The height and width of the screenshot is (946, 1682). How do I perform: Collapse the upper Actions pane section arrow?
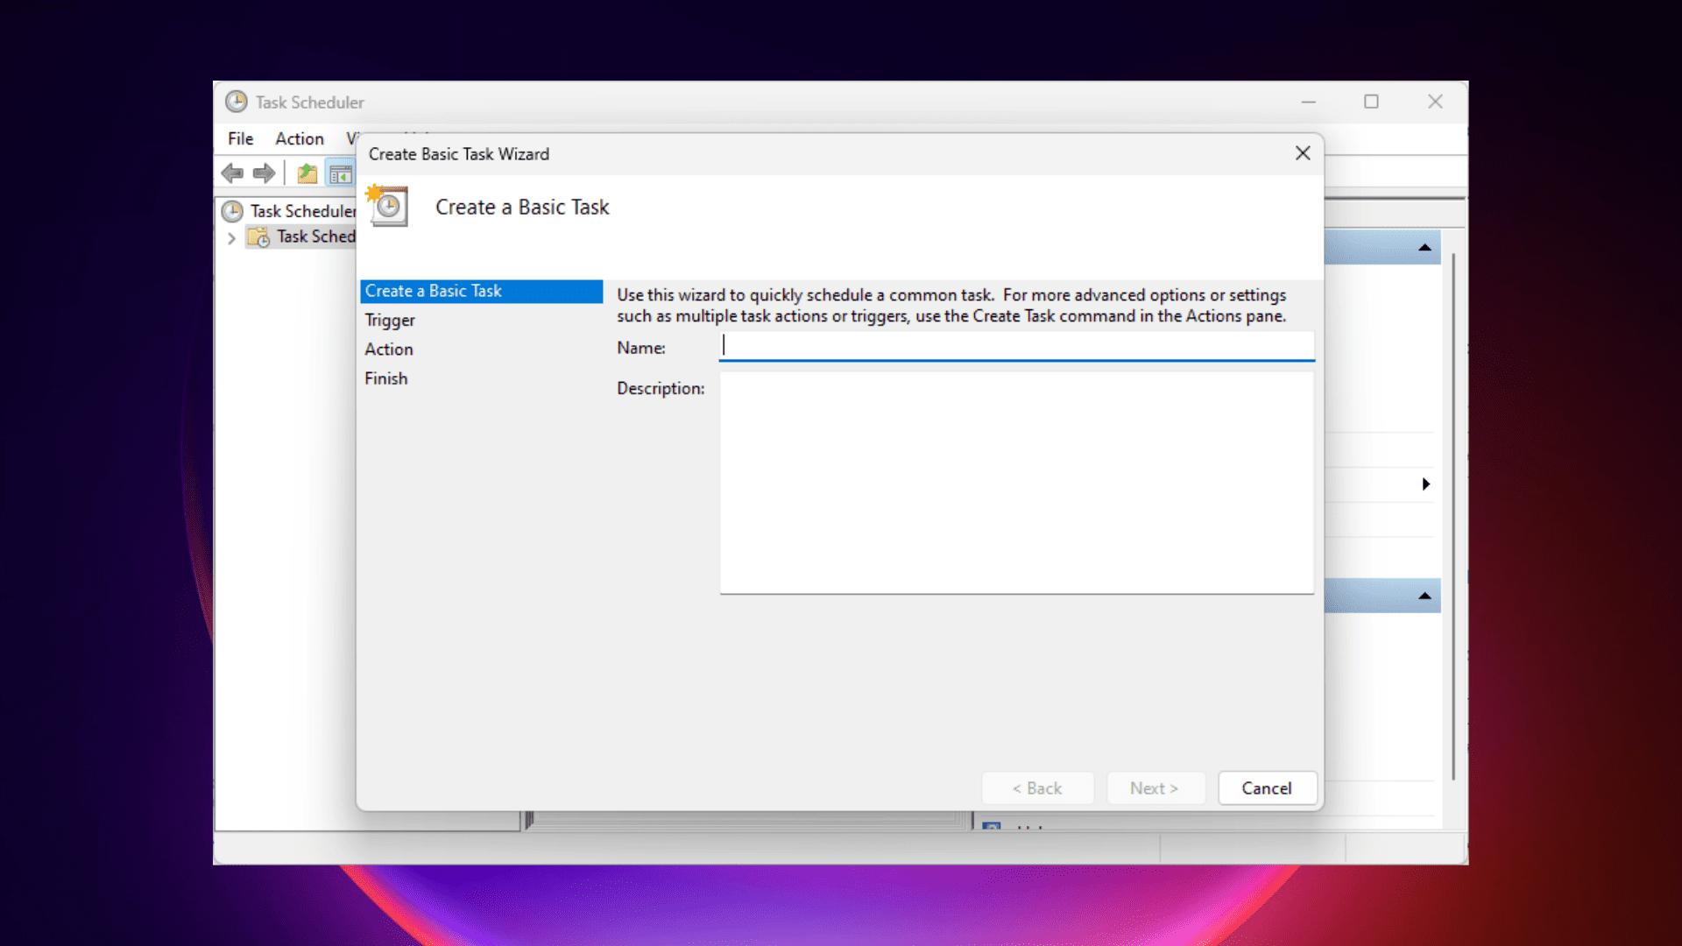tap(1424, 248)
